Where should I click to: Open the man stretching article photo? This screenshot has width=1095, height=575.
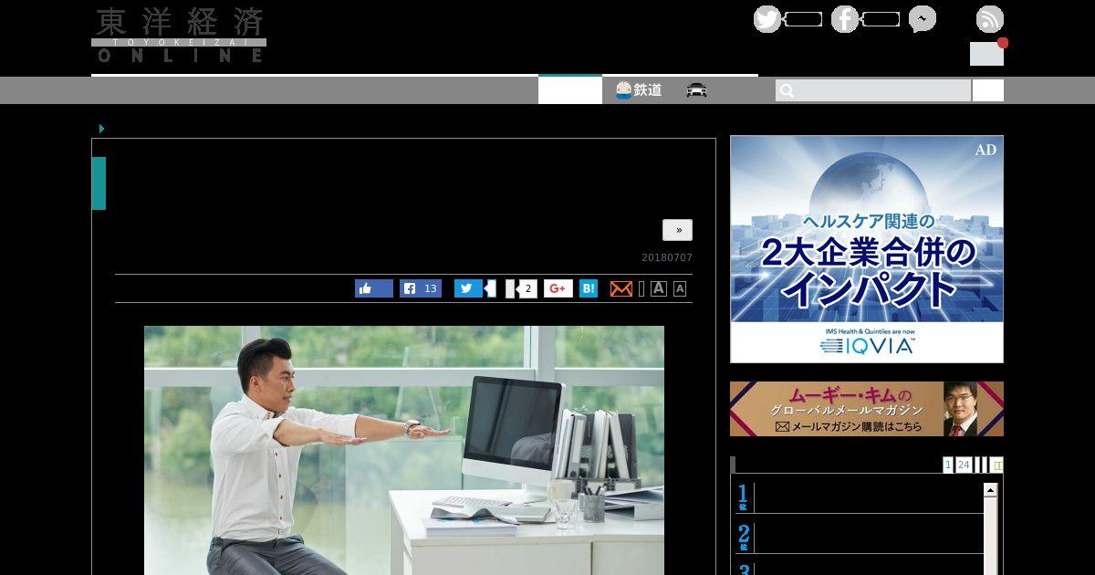tap(404, 450)
